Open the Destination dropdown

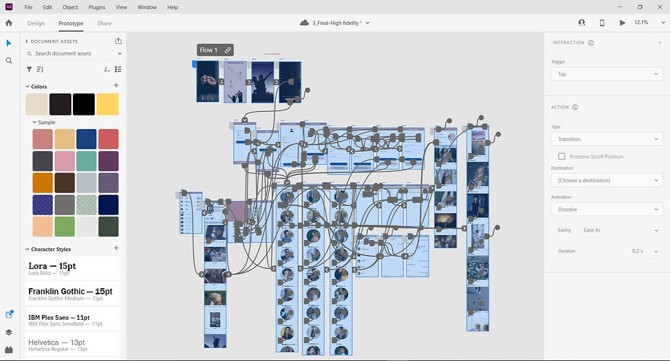(x=607, y=180)
